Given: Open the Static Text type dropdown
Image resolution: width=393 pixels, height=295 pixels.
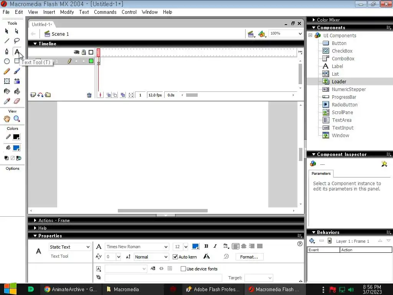Looking at the screenshot, I should (x=70, y=247).
